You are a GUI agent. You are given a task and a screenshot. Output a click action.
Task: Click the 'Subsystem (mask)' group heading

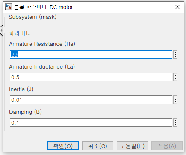coord(32,17)
